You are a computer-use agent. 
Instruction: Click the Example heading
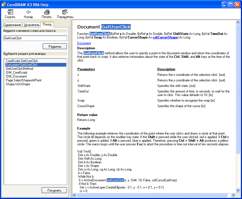point(84,128)
